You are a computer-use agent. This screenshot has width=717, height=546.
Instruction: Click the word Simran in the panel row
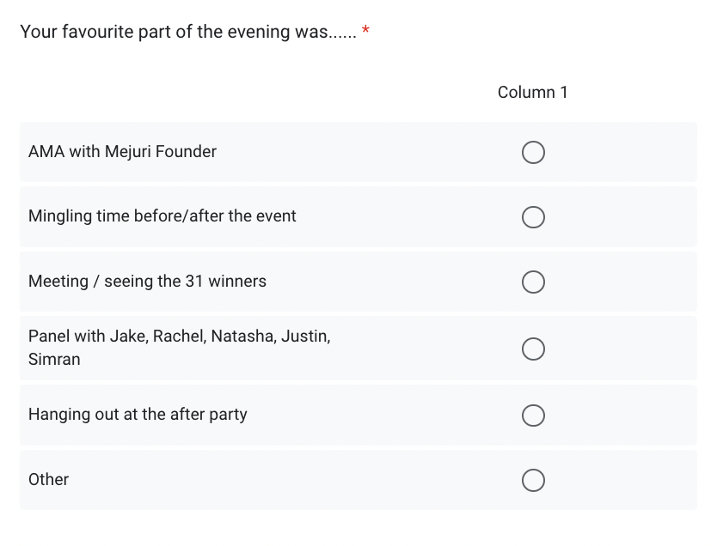pyautogui.click(x=54, y=360)
